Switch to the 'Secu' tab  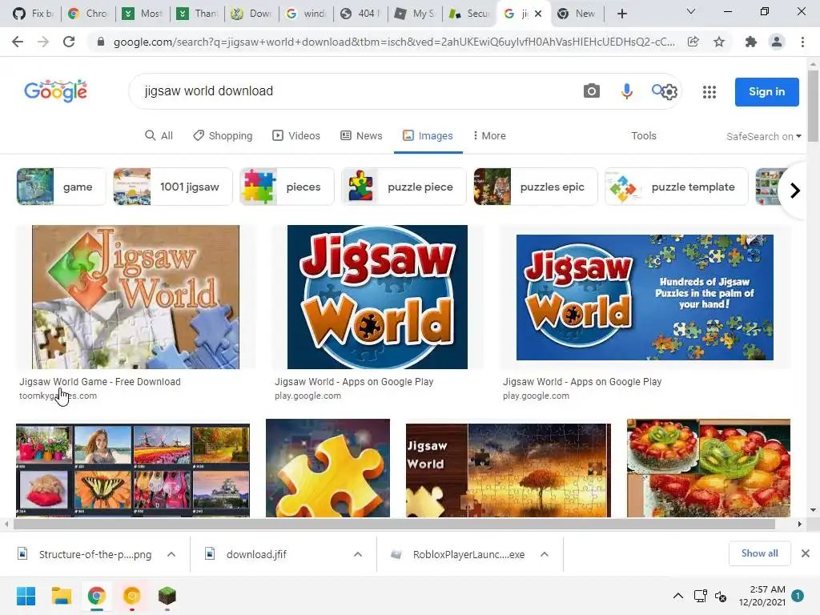pyautogui.click(x=469, y=14)
